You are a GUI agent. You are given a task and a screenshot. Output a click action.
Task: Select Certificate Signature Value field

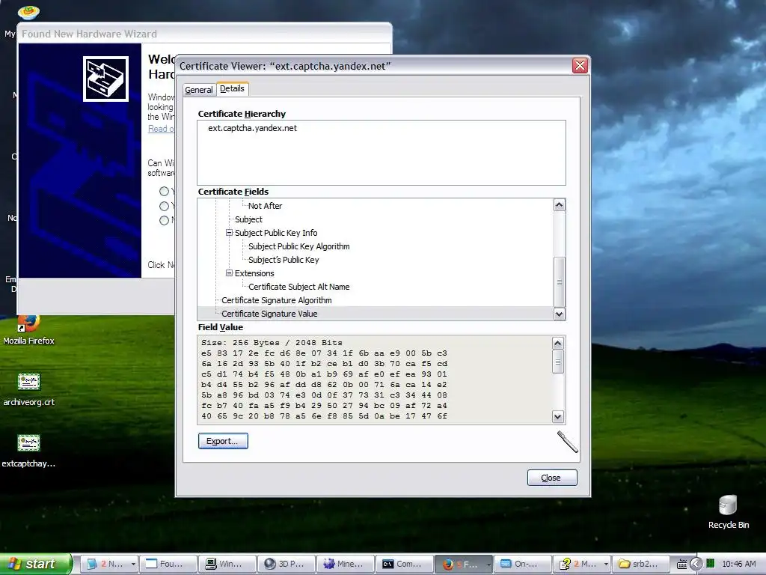click(x=269, y=314)
